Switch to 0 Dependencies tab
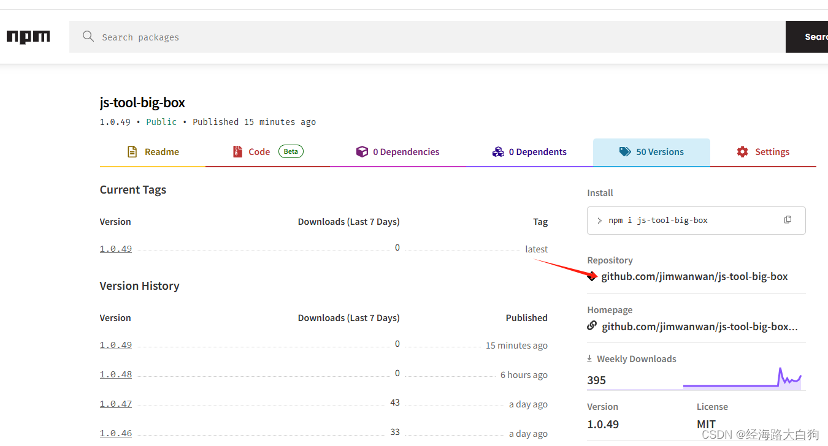This screenshot has height=446, width=828. click(x=397, y=152)
